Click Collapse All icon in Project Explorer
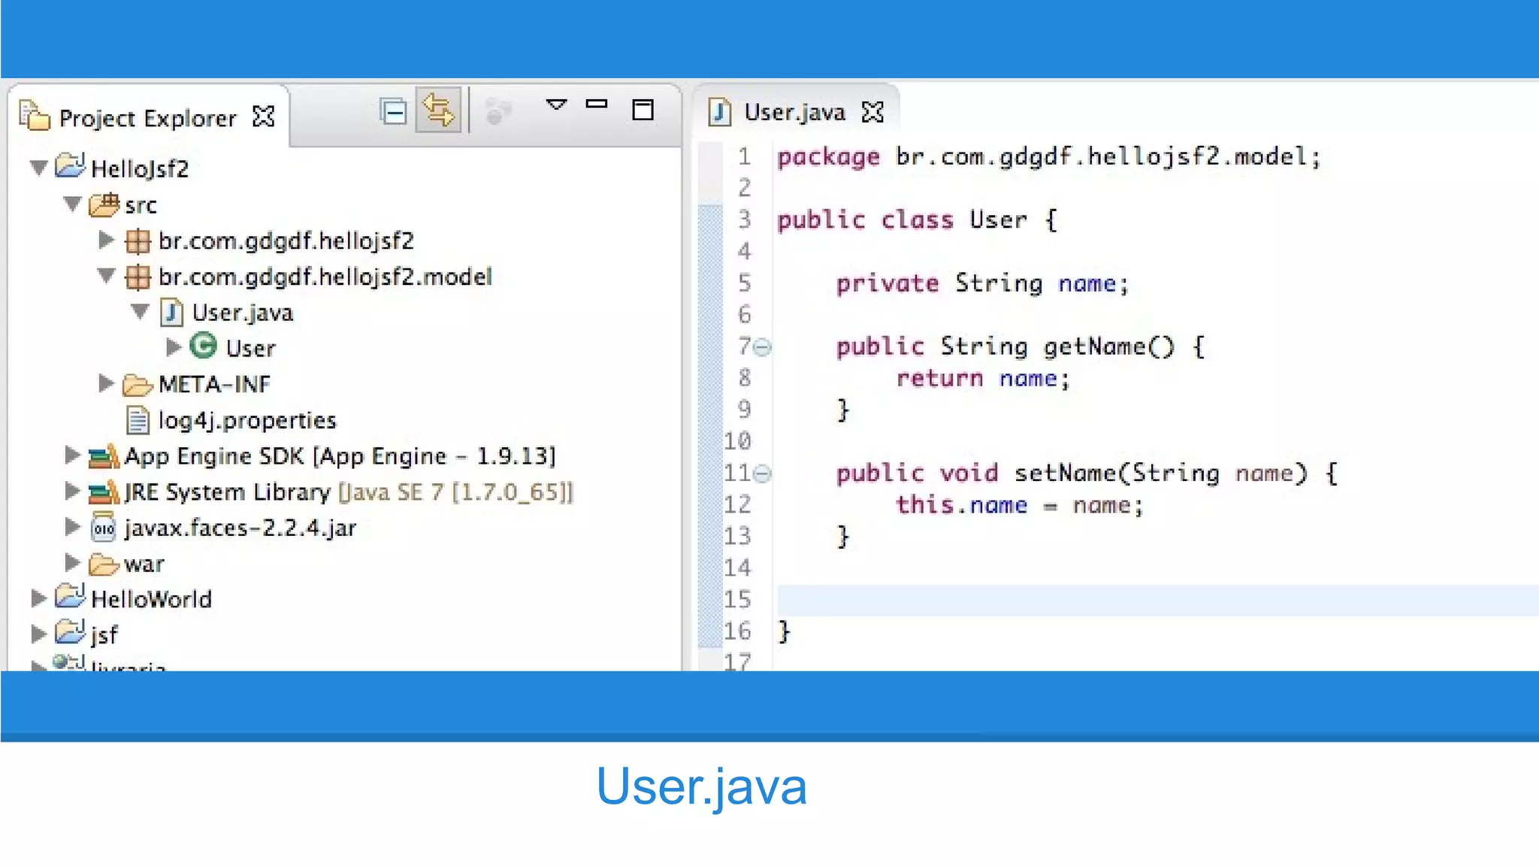The height and width of the screenshot is (866, 1539). [x=393, y=112]
